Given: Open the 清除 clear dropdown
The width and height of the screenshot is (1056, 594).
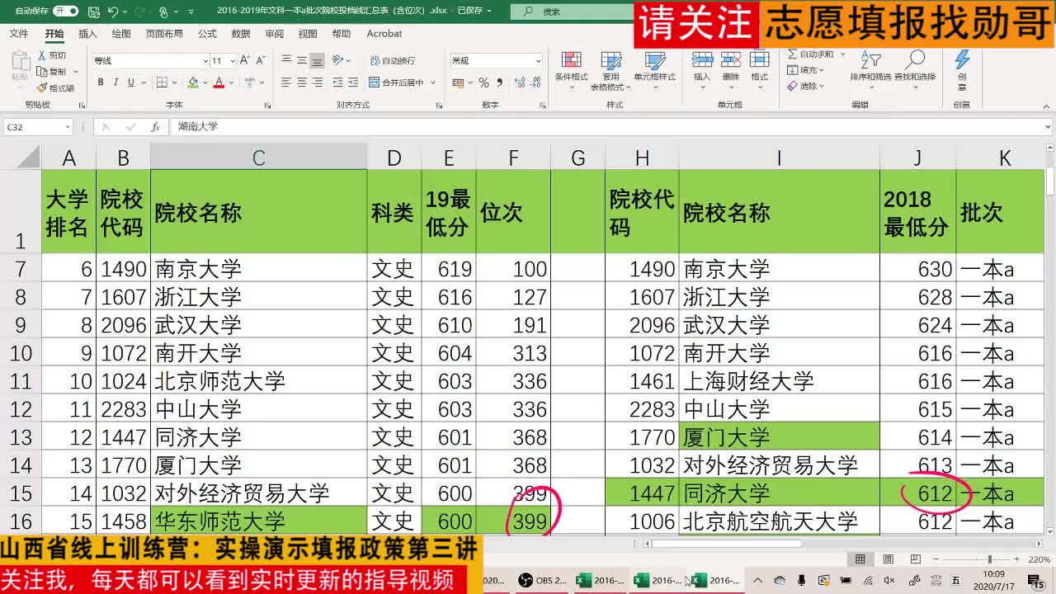Looking at the screenshot, I should 805,86.
